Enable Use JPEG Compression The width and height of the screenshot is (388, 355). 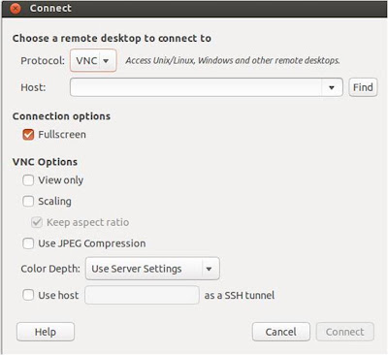coord(28,243)
